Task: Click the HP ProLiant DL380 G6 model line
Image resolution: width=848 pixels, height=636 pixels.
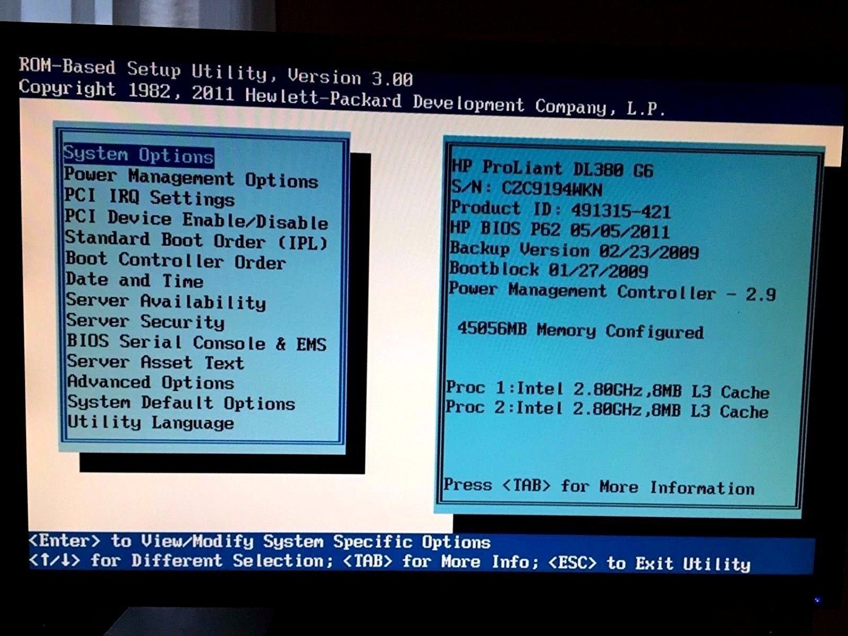Action: (x=552, y=168)
